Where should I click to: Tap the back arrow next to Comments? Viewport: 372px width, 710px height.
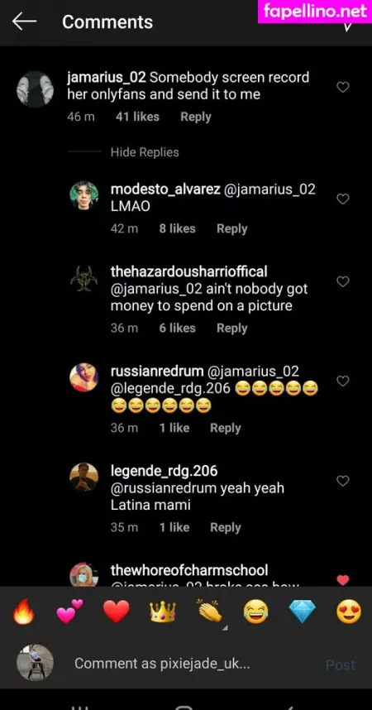coord(24,22)
